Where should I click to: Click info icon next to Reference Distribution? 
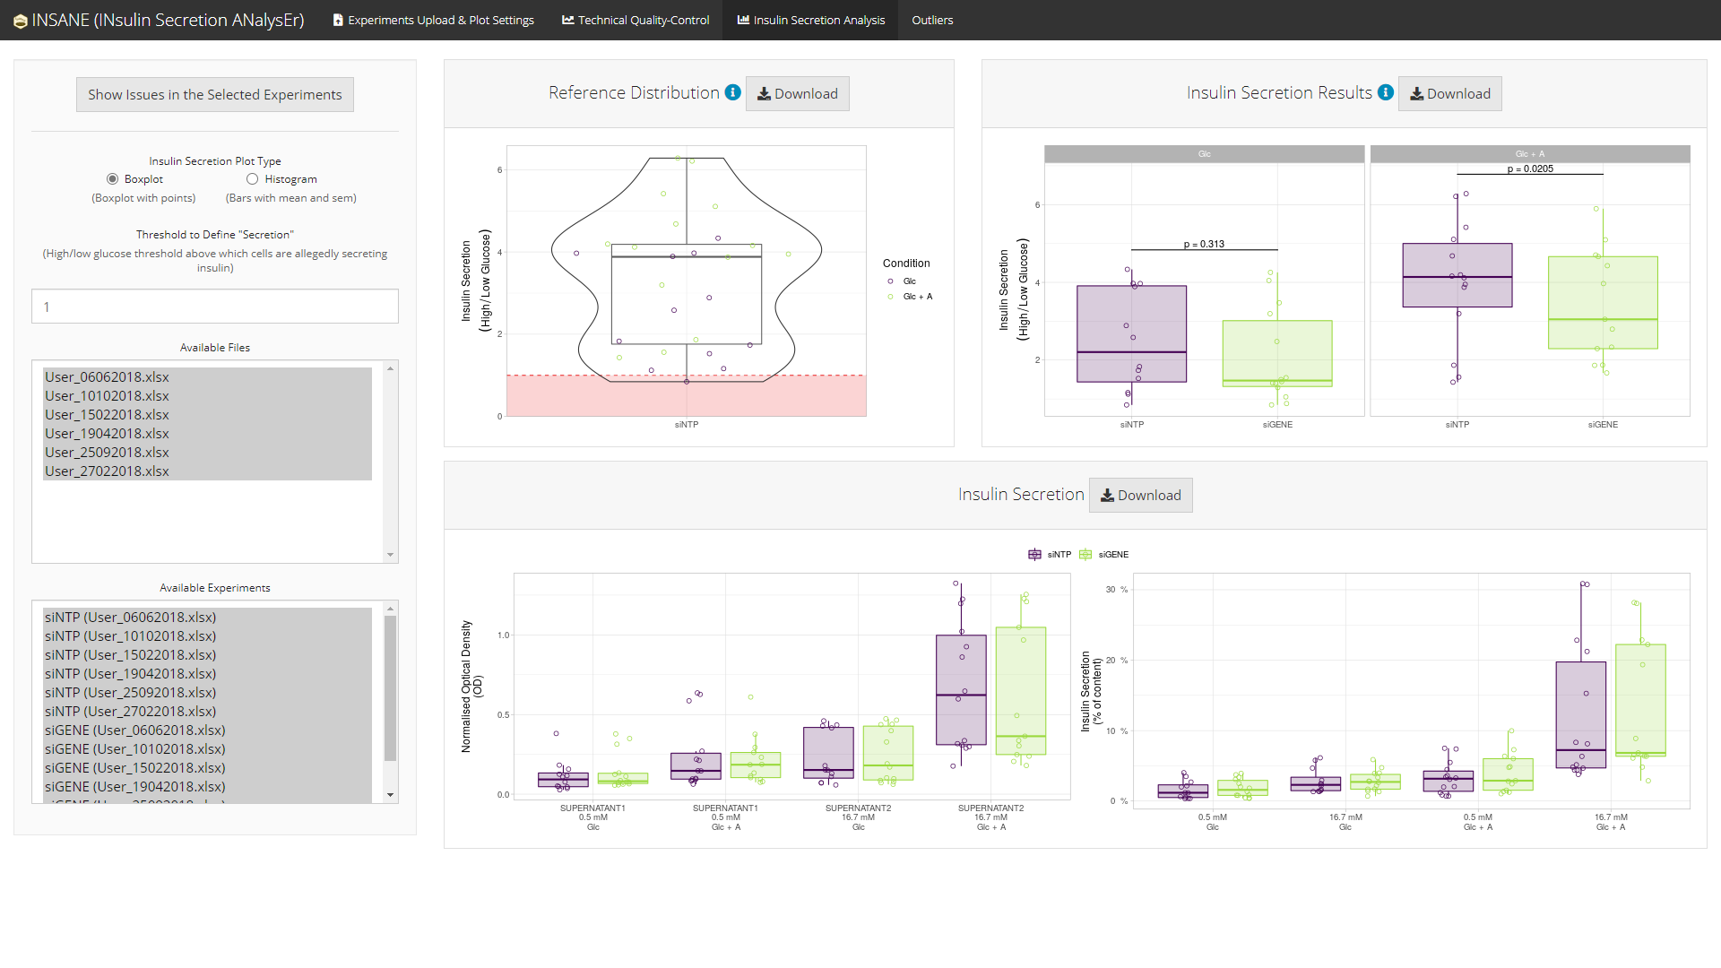pyautogui.click(x=732, y=92)
